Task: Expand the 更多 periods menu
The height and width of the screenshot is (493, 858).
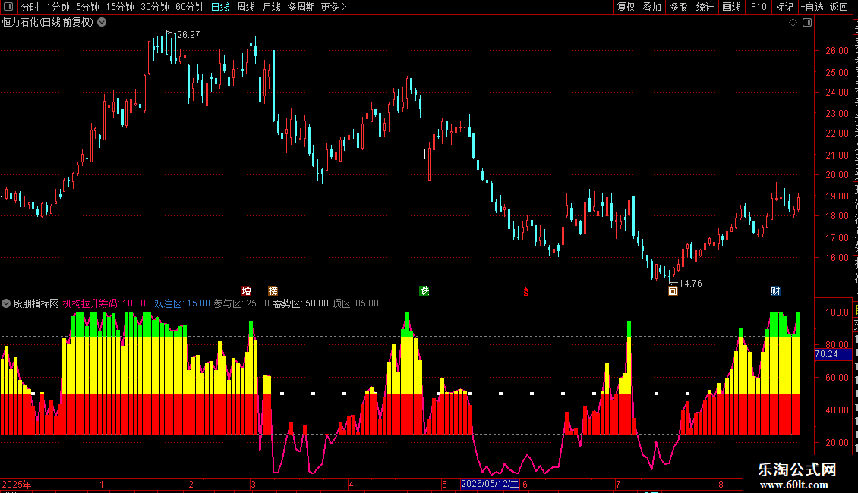Action: click(x=333, y=7)
